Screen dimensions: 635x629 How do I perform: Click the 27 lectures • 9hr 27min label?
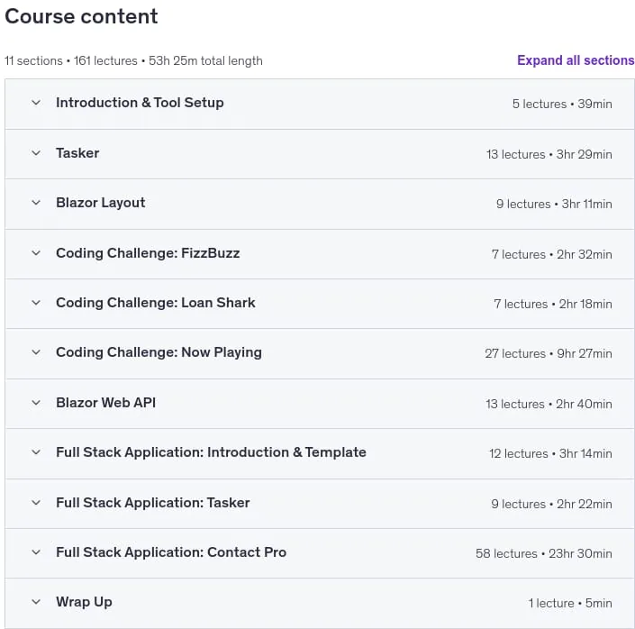coord(549,354)
